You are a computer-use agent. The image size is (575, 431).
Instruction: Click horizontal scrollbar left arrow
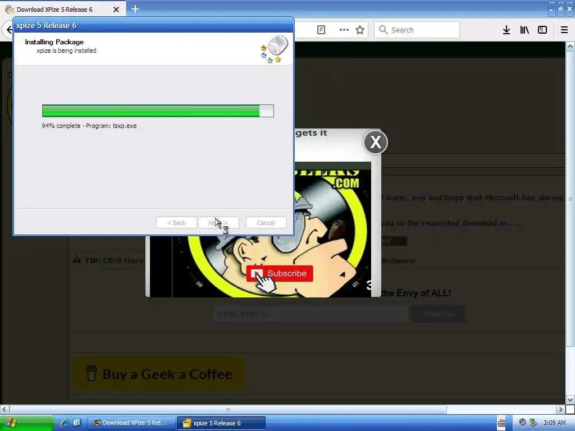(4, 409)
